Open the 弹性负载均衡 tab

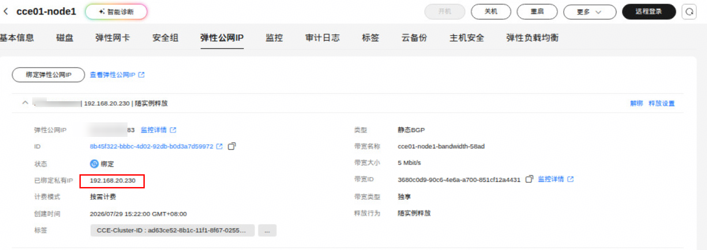point(532,38)
